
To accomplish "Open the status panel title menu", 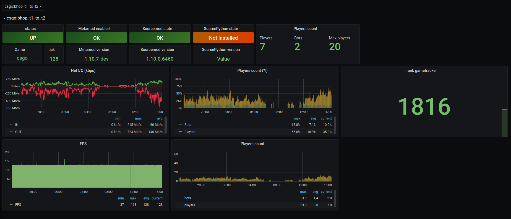I will tap(30, 29).
